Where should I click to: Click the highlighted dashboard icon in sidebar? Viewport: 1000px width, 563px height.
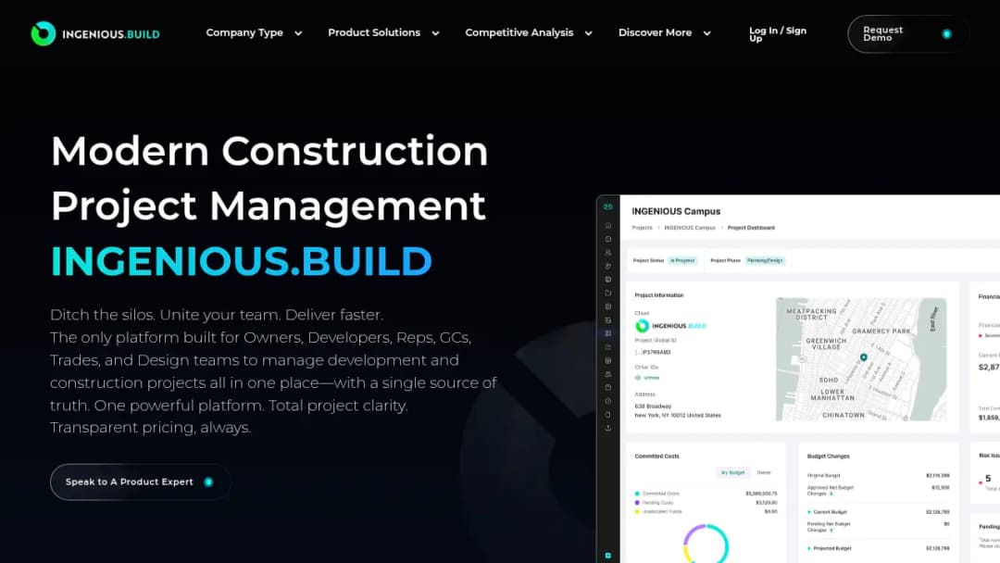click(607, 333)
